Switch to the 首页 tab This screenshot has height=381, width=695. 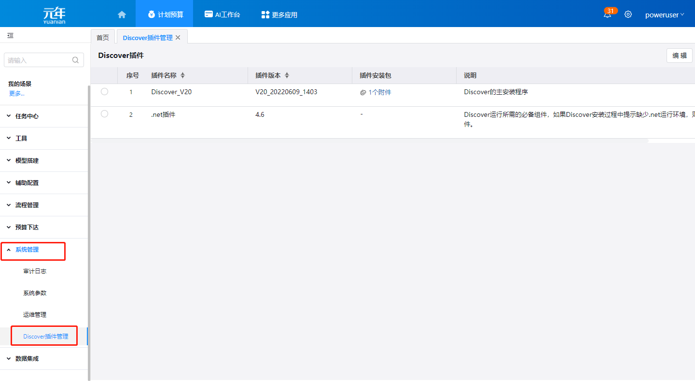[103, 38]
